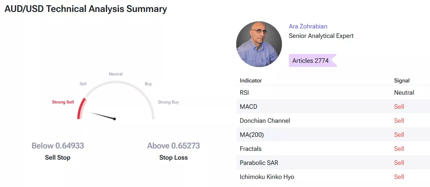
Task: Click the MACD indicator row
Action: point(333,107)
